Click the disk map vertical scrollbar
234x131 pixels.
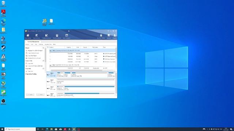click(116, 83)
